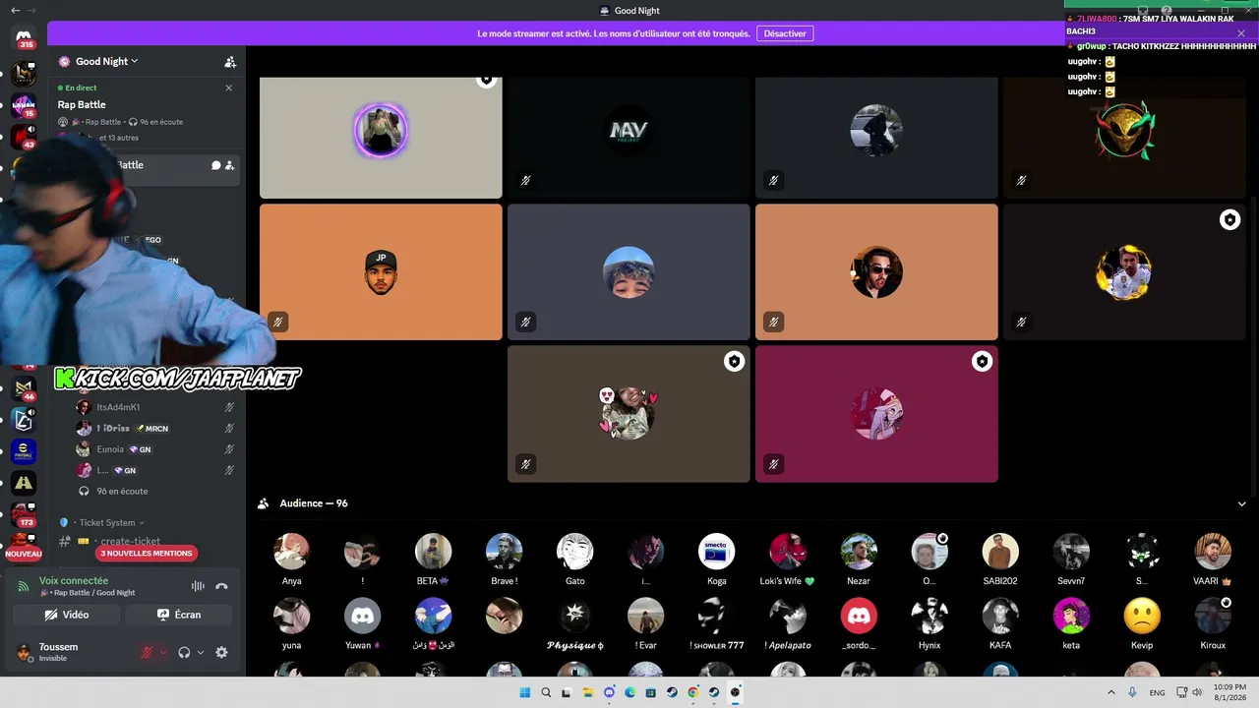Open the server with the 173 badge

tap(24, 513)
